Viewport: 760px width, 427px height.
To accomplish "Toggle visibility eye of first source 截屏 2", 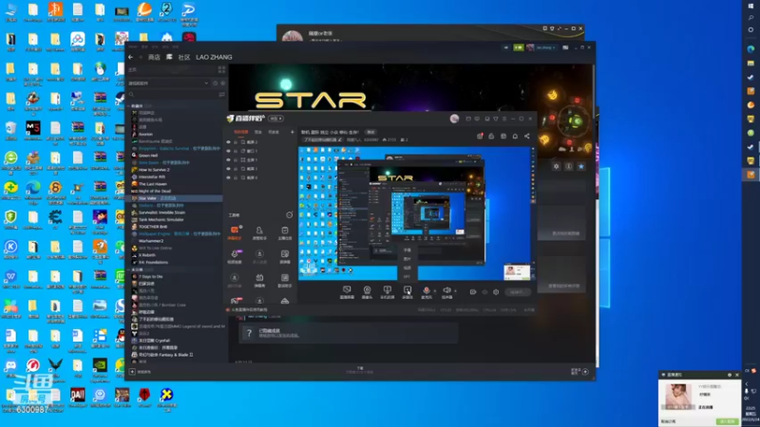I will 228,142.
